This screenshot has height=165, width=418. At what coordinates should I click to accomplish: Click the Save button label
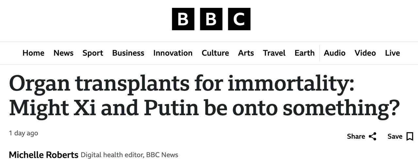pos(395,136)
